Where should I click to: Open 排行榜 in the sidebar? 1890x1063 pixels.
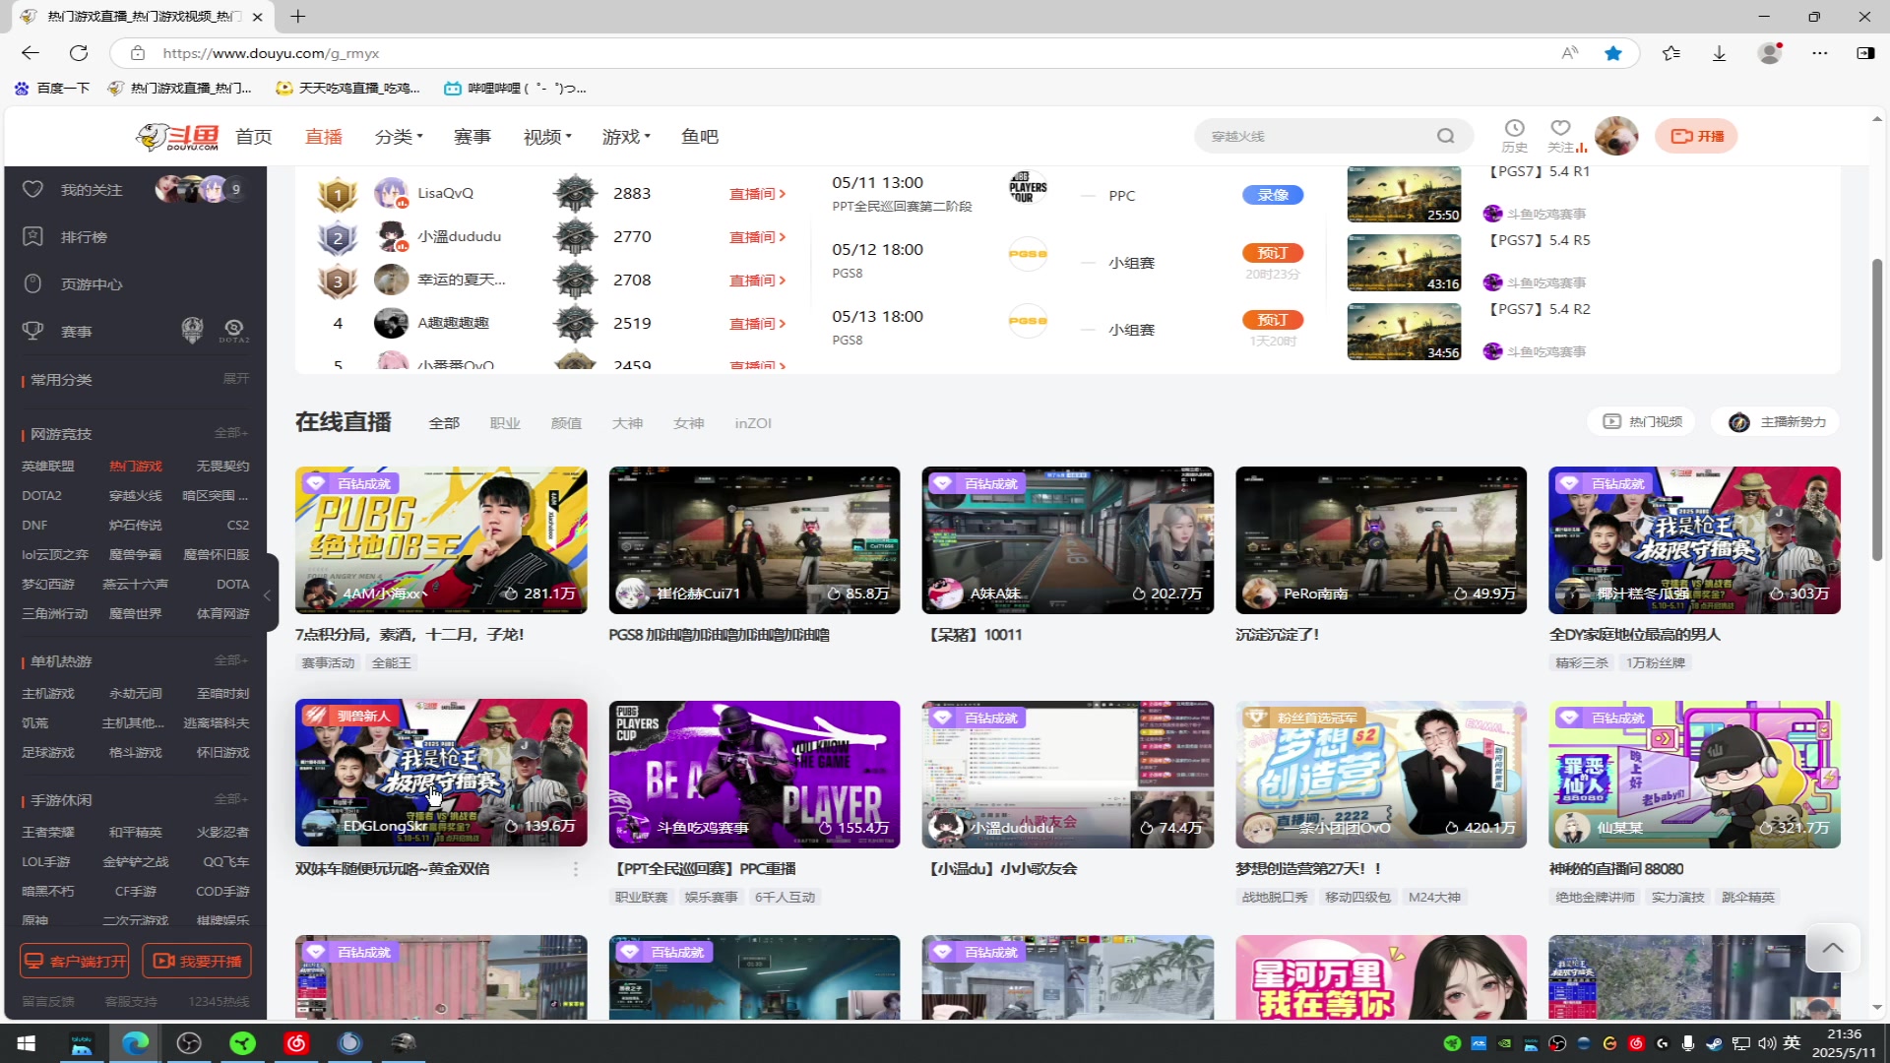(84, 236)
